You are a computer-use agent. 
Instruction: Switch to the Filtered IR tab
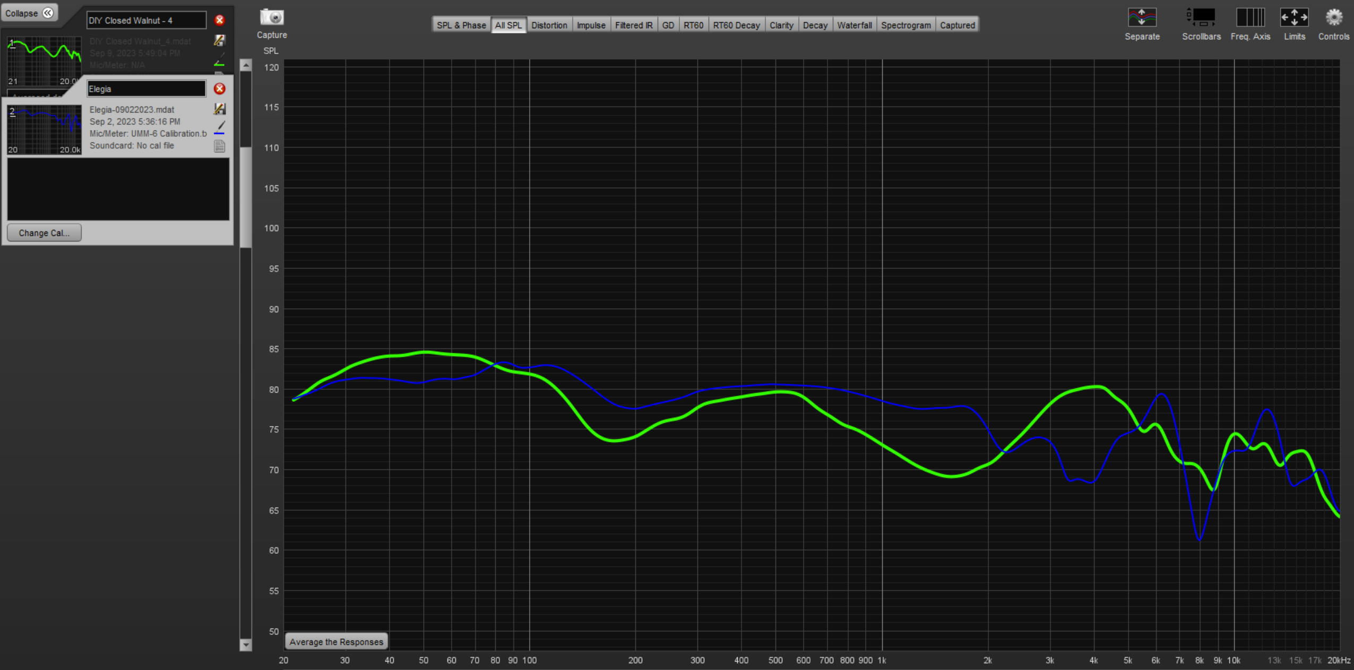pos(634,25)
